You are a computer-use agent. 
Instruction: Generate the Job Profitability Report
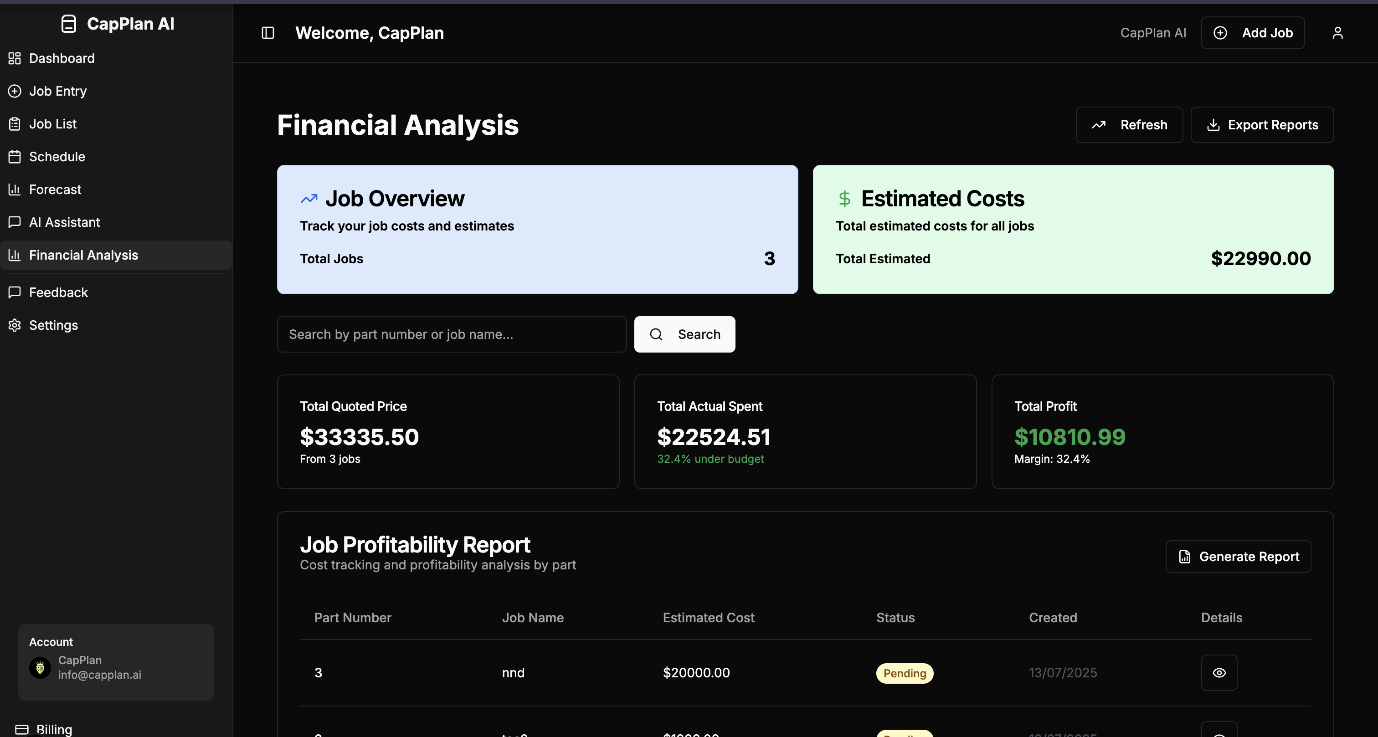point(1238,556)
